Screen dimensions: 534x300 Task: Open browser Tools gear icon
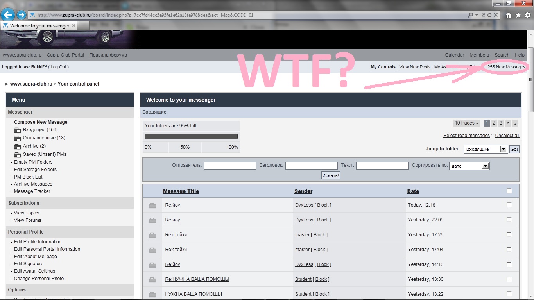(x=527, y=15)
